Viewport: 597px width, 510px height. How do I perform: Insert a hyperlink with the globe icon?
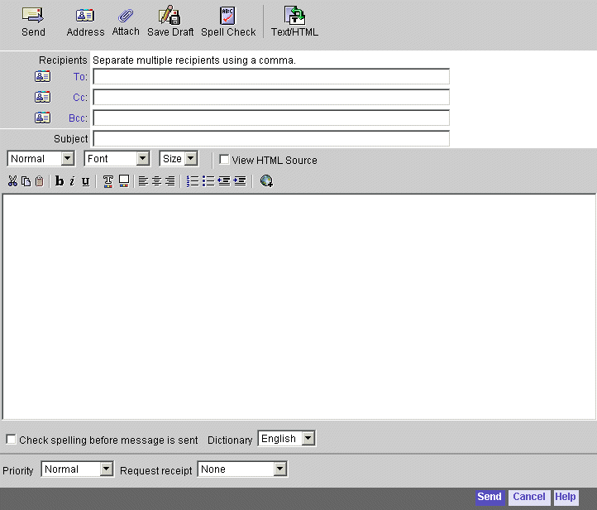pos(266,181)
